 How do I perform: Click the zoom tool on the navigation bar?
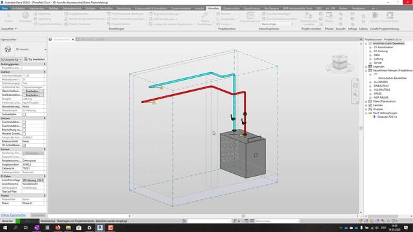coord(355,95)
